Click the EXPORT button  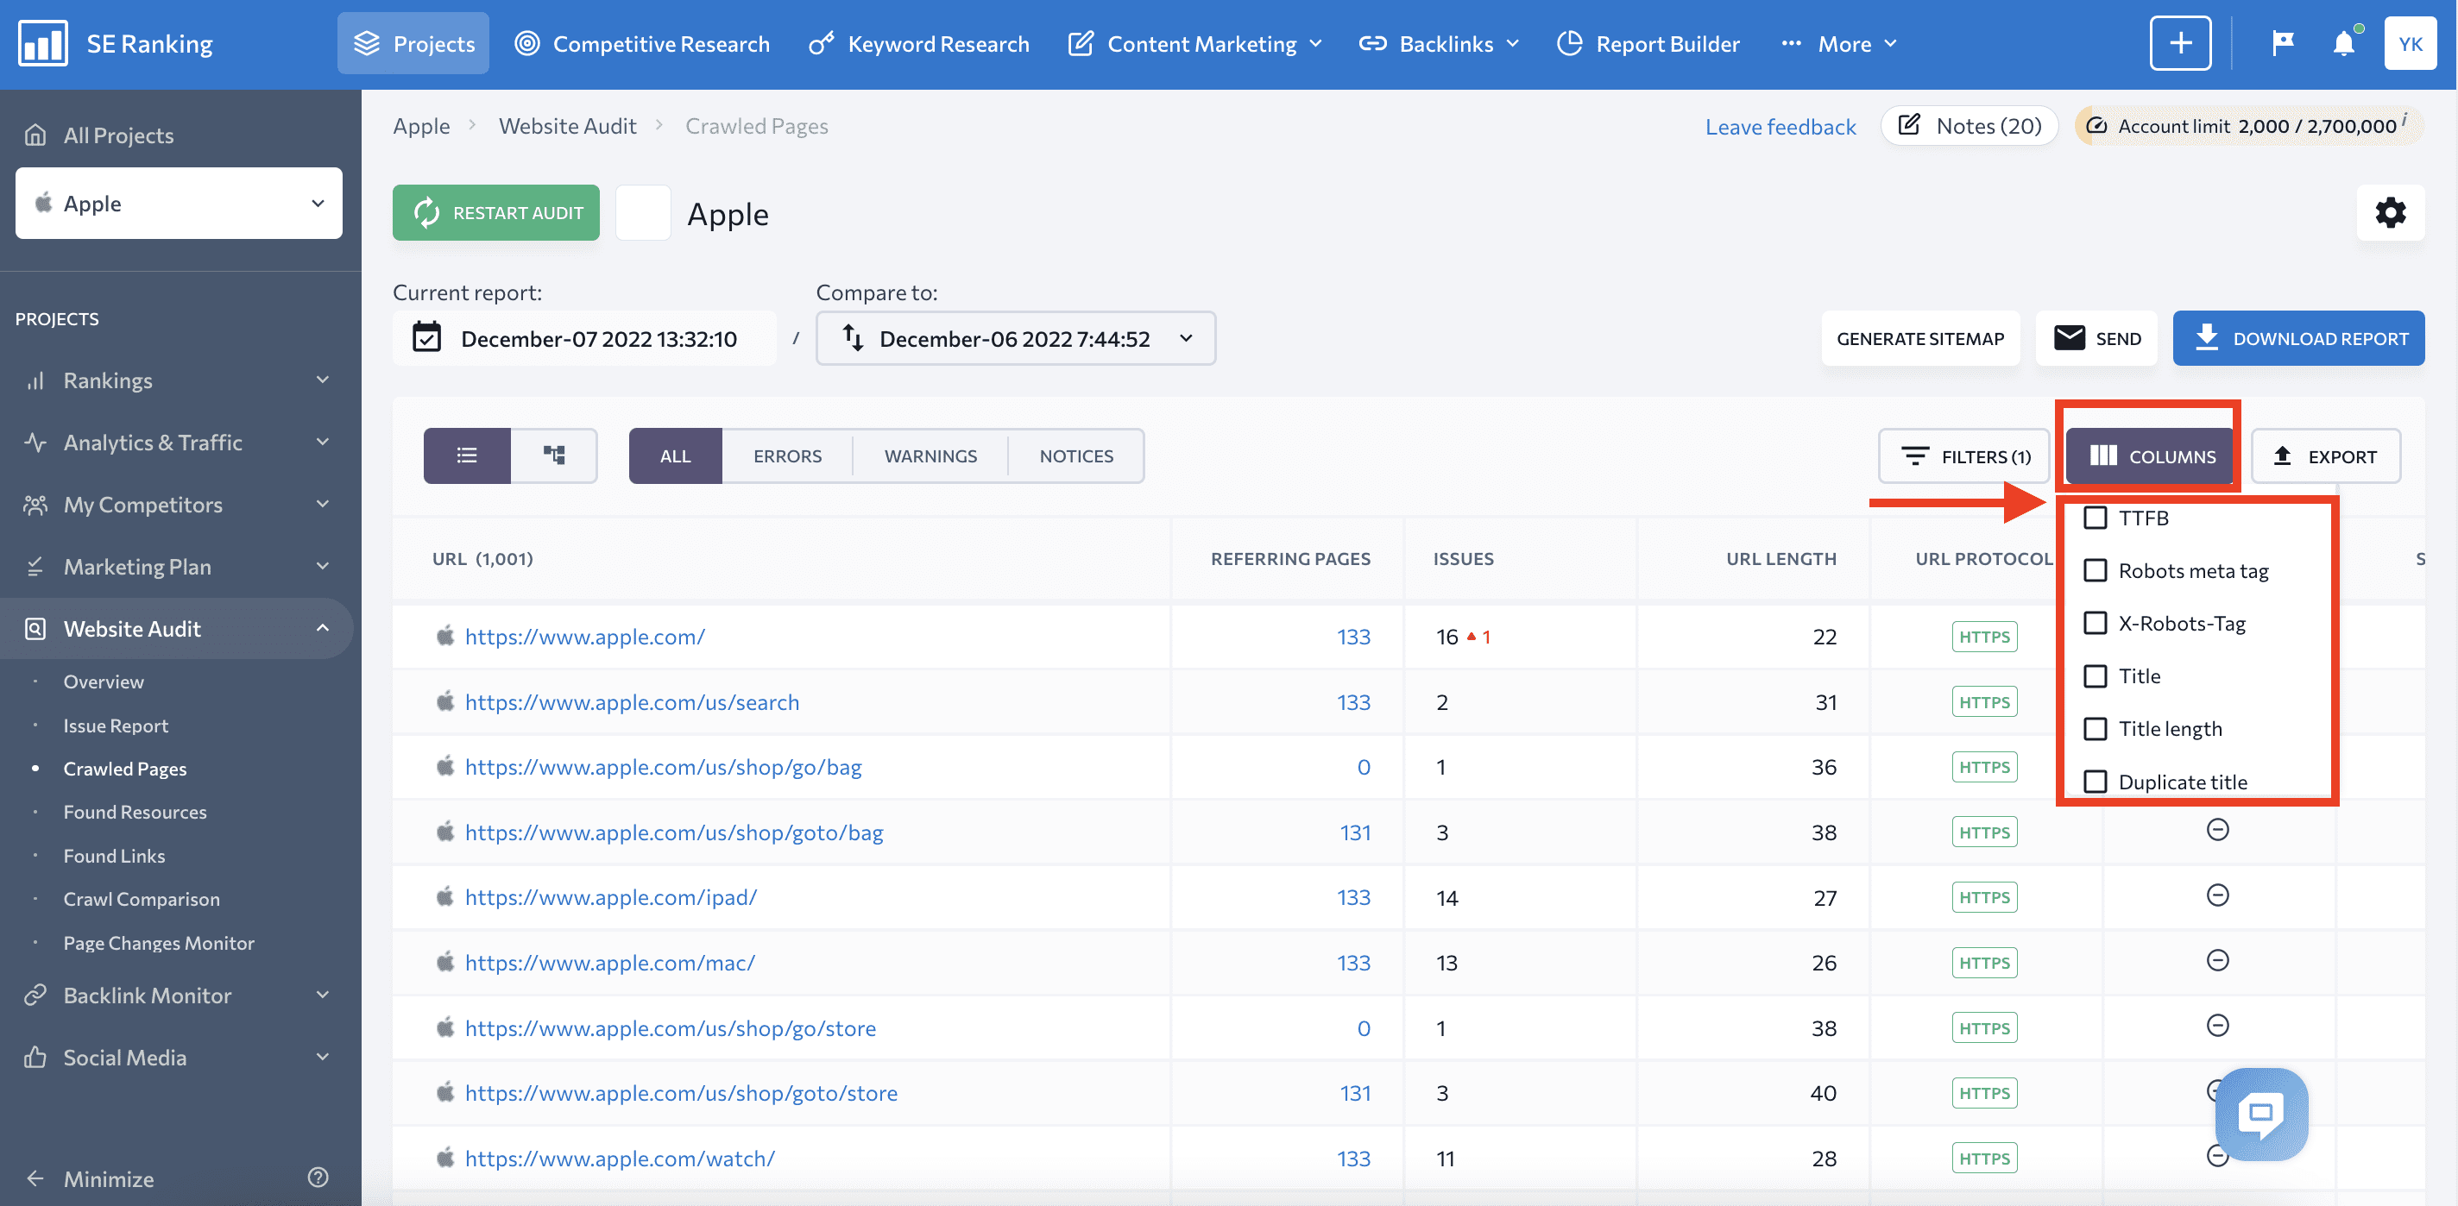pos(2325,456)
